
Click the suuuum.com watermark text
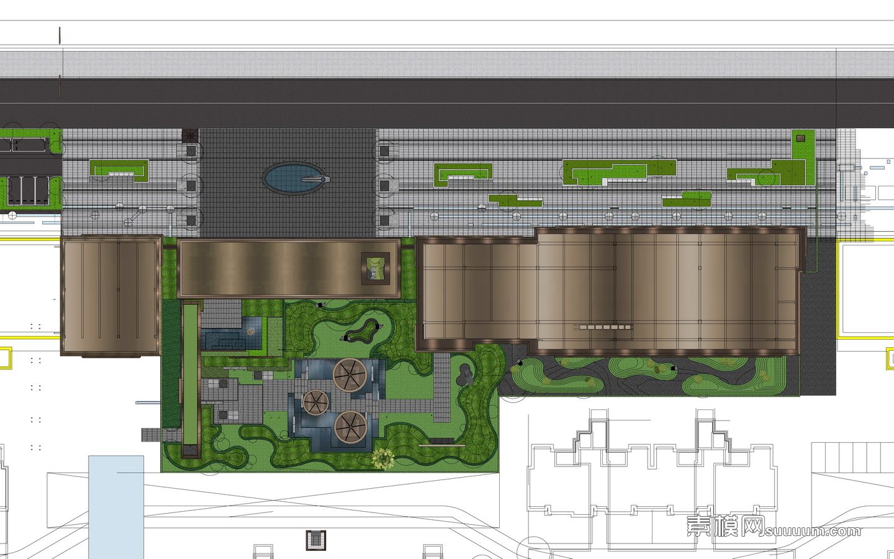click(x=813, y=531)
